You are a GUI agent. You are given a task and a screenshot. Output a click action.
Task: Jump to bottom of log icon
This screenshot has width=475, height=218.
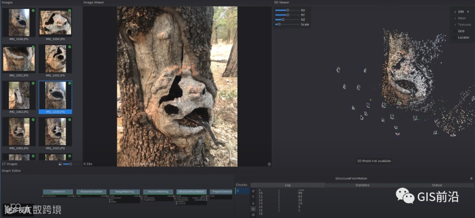(253, 203)
